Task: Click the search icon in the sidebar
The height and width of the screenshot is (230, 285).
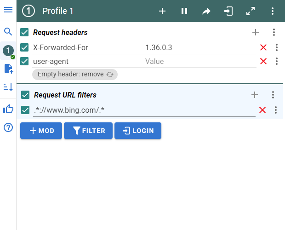Action: [8, 32]
